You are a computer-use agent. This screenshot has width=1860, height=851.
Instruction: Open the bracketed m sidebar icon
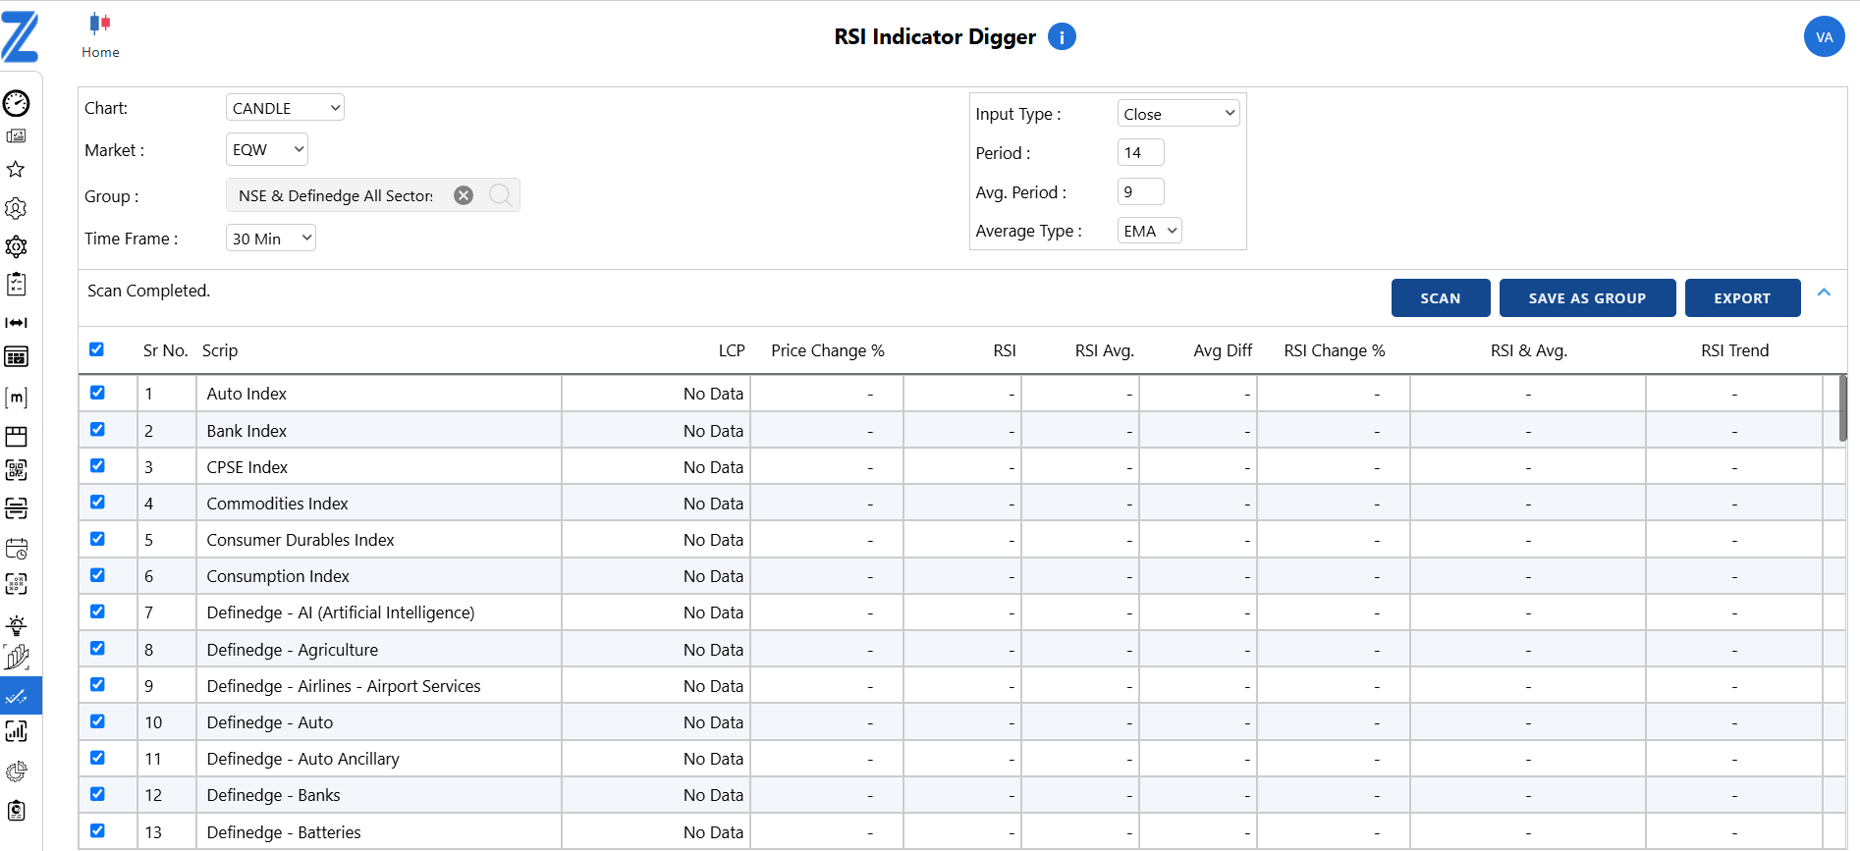point(17,398)
